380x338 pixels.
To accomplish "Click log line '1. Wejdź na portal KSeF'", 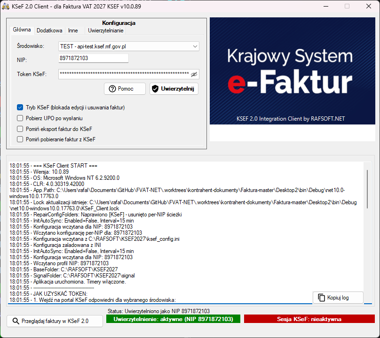I will pyautogui.click(x=93, y=300).
